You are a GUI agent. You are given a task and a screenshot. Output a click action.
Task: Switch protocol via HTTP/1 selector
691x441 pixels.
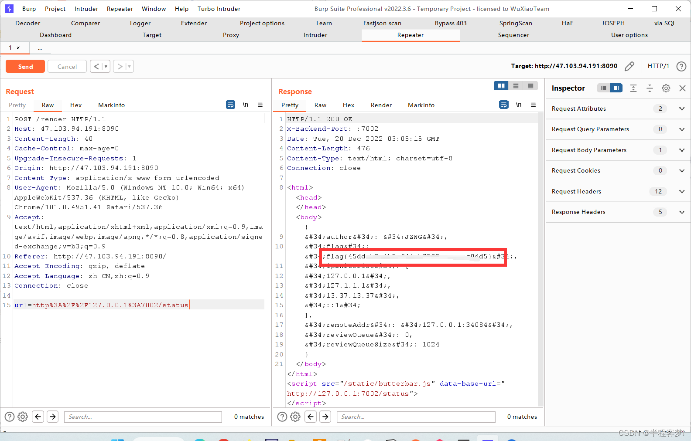(658, 66)
